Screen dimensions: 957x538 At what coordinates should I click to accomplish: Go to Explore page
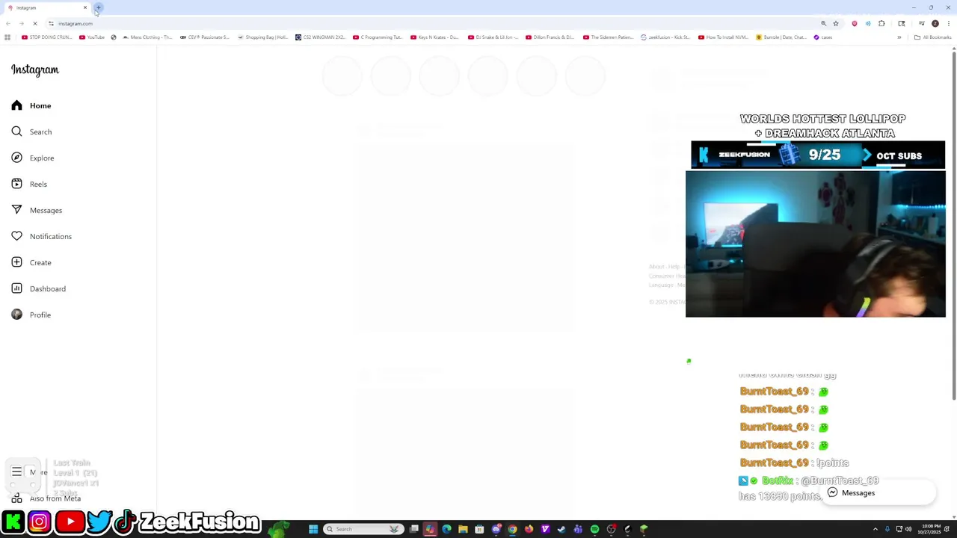(x=32, y=158)
